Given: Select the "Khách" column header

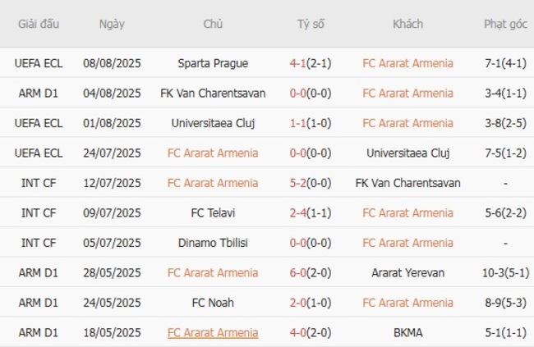Looking at the screenshot, I should coord(407,24).
